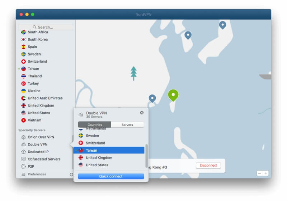The height and width of the screenshot is (201, 287).
Task: Click the server Search field
Action: point(46,27)
